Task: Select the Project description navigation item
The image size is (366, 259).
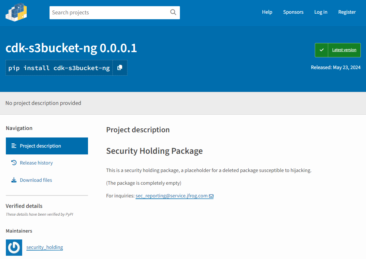Action: pos(40,146)
